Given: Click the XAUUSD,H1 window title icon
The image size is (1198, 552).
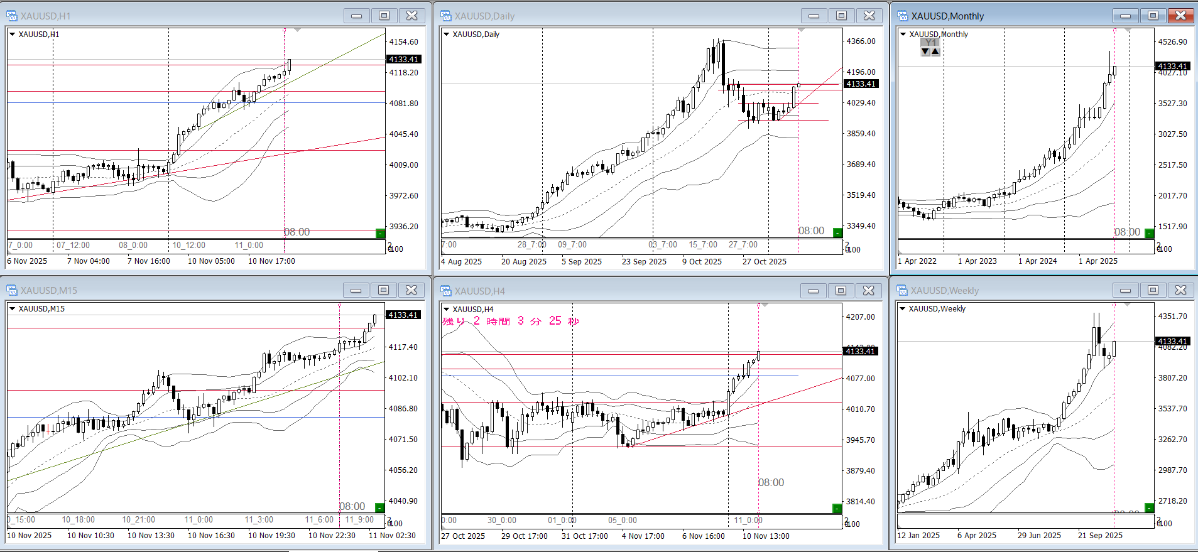Looking at the screenshot, I should pos(12,16).
